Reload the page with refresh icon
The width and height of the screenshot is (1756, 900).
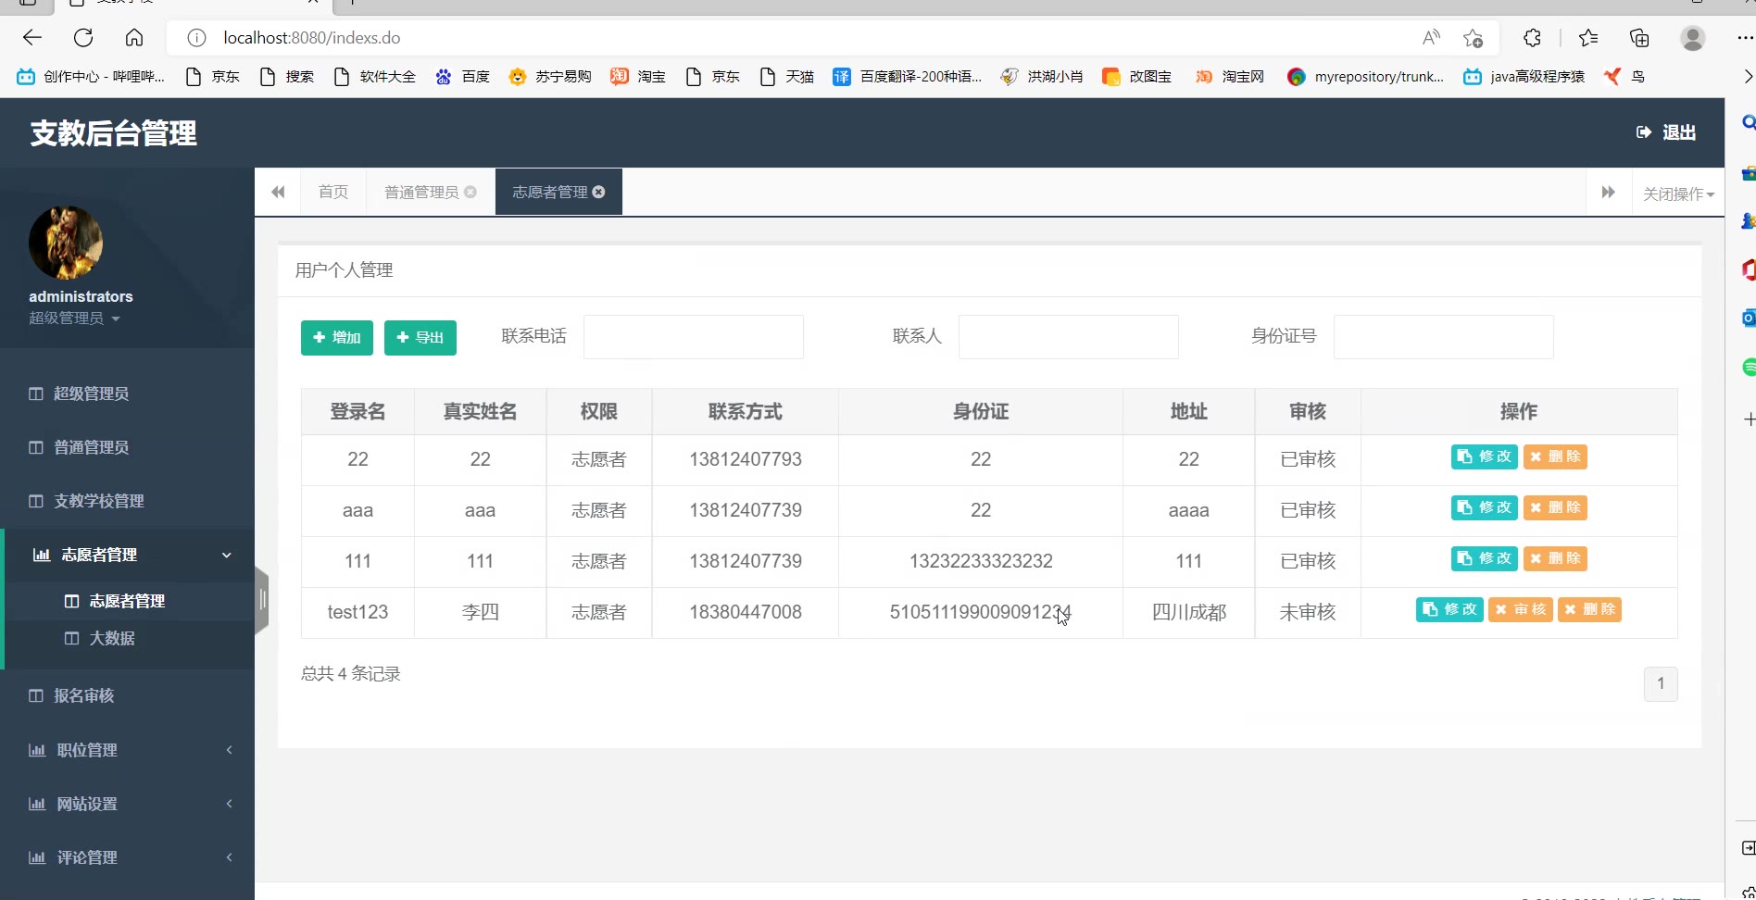(83, 38)
